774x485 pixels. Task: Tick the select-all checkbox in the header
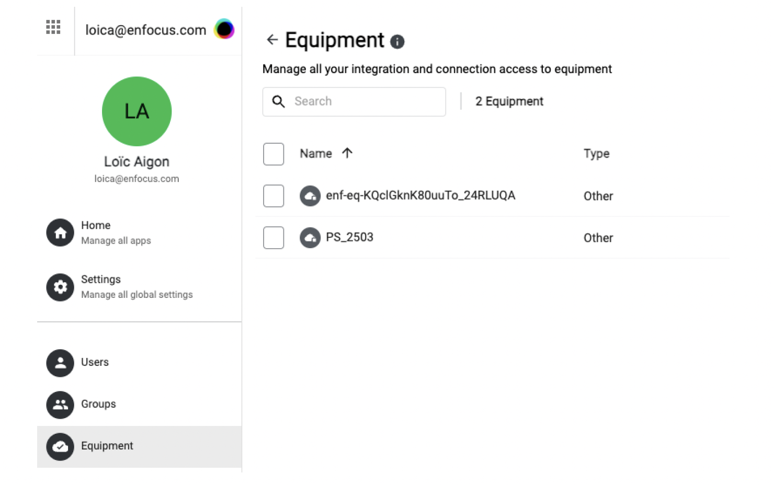(x=274, y=154)
